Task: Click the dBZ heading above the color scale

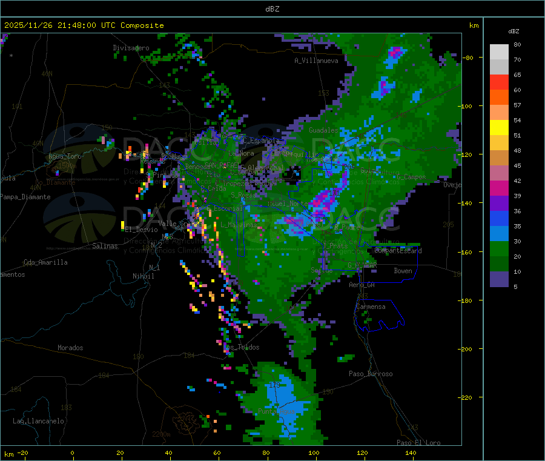Action: coord(514,32)
